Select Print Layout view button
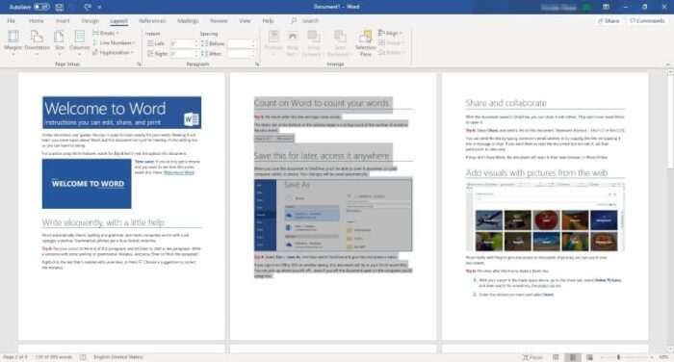 (573, 357)
